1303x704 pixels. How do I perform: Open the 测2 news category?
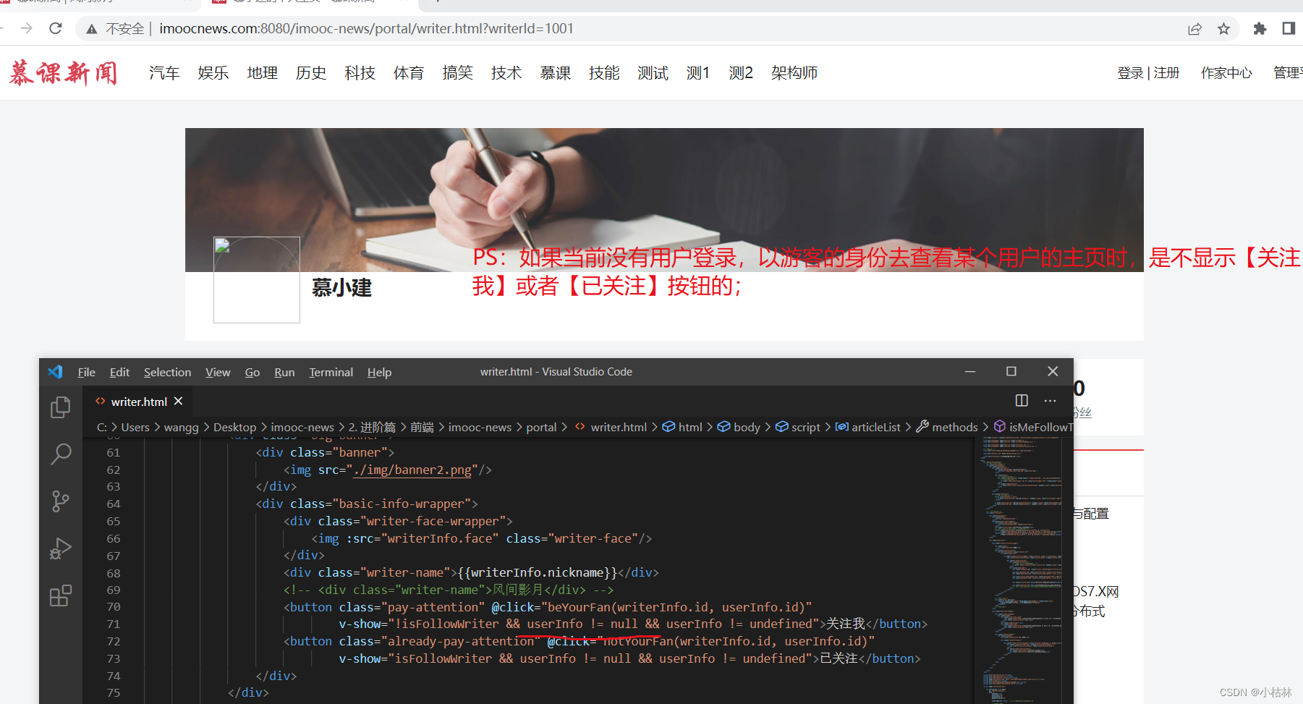click(741, 73)
